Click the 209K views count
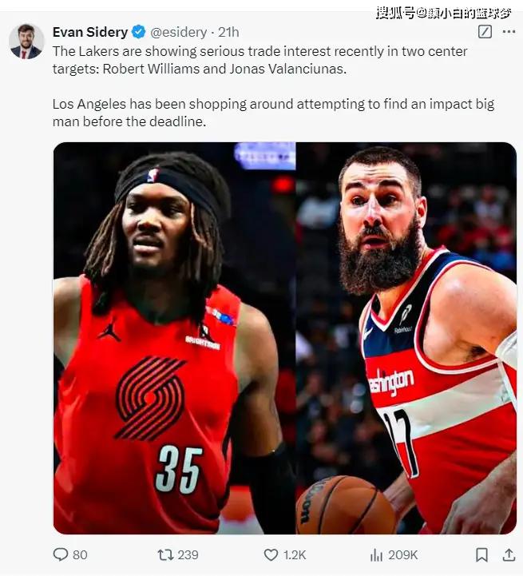The image size is (523, 576). 403,554
